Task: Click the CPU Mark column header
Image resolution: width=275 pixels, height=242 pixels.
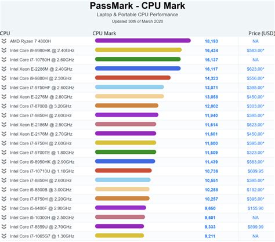Action: [x=104, y=33]
